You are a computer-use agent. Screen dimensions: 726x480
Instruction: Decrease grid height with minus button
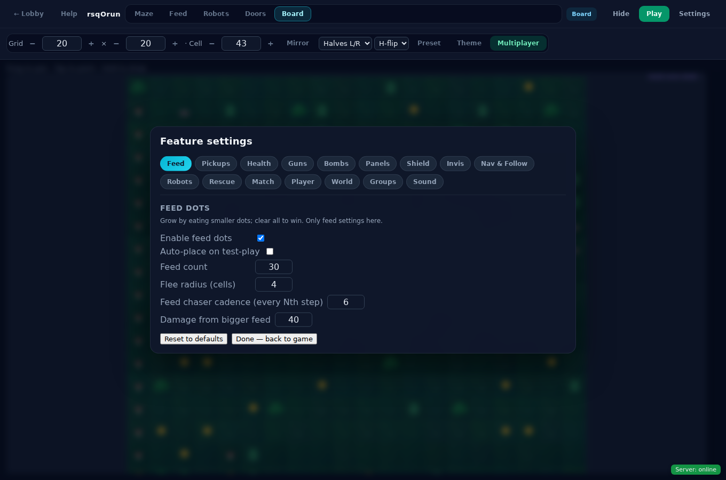click(x=116, y=44)
